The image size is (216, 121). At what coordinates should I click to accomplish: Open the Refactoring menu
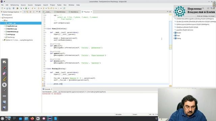(15, 5)
